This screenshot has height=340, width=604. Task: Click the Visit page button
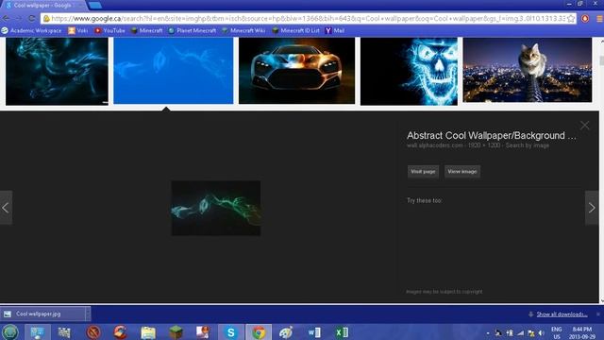[423, 172]
